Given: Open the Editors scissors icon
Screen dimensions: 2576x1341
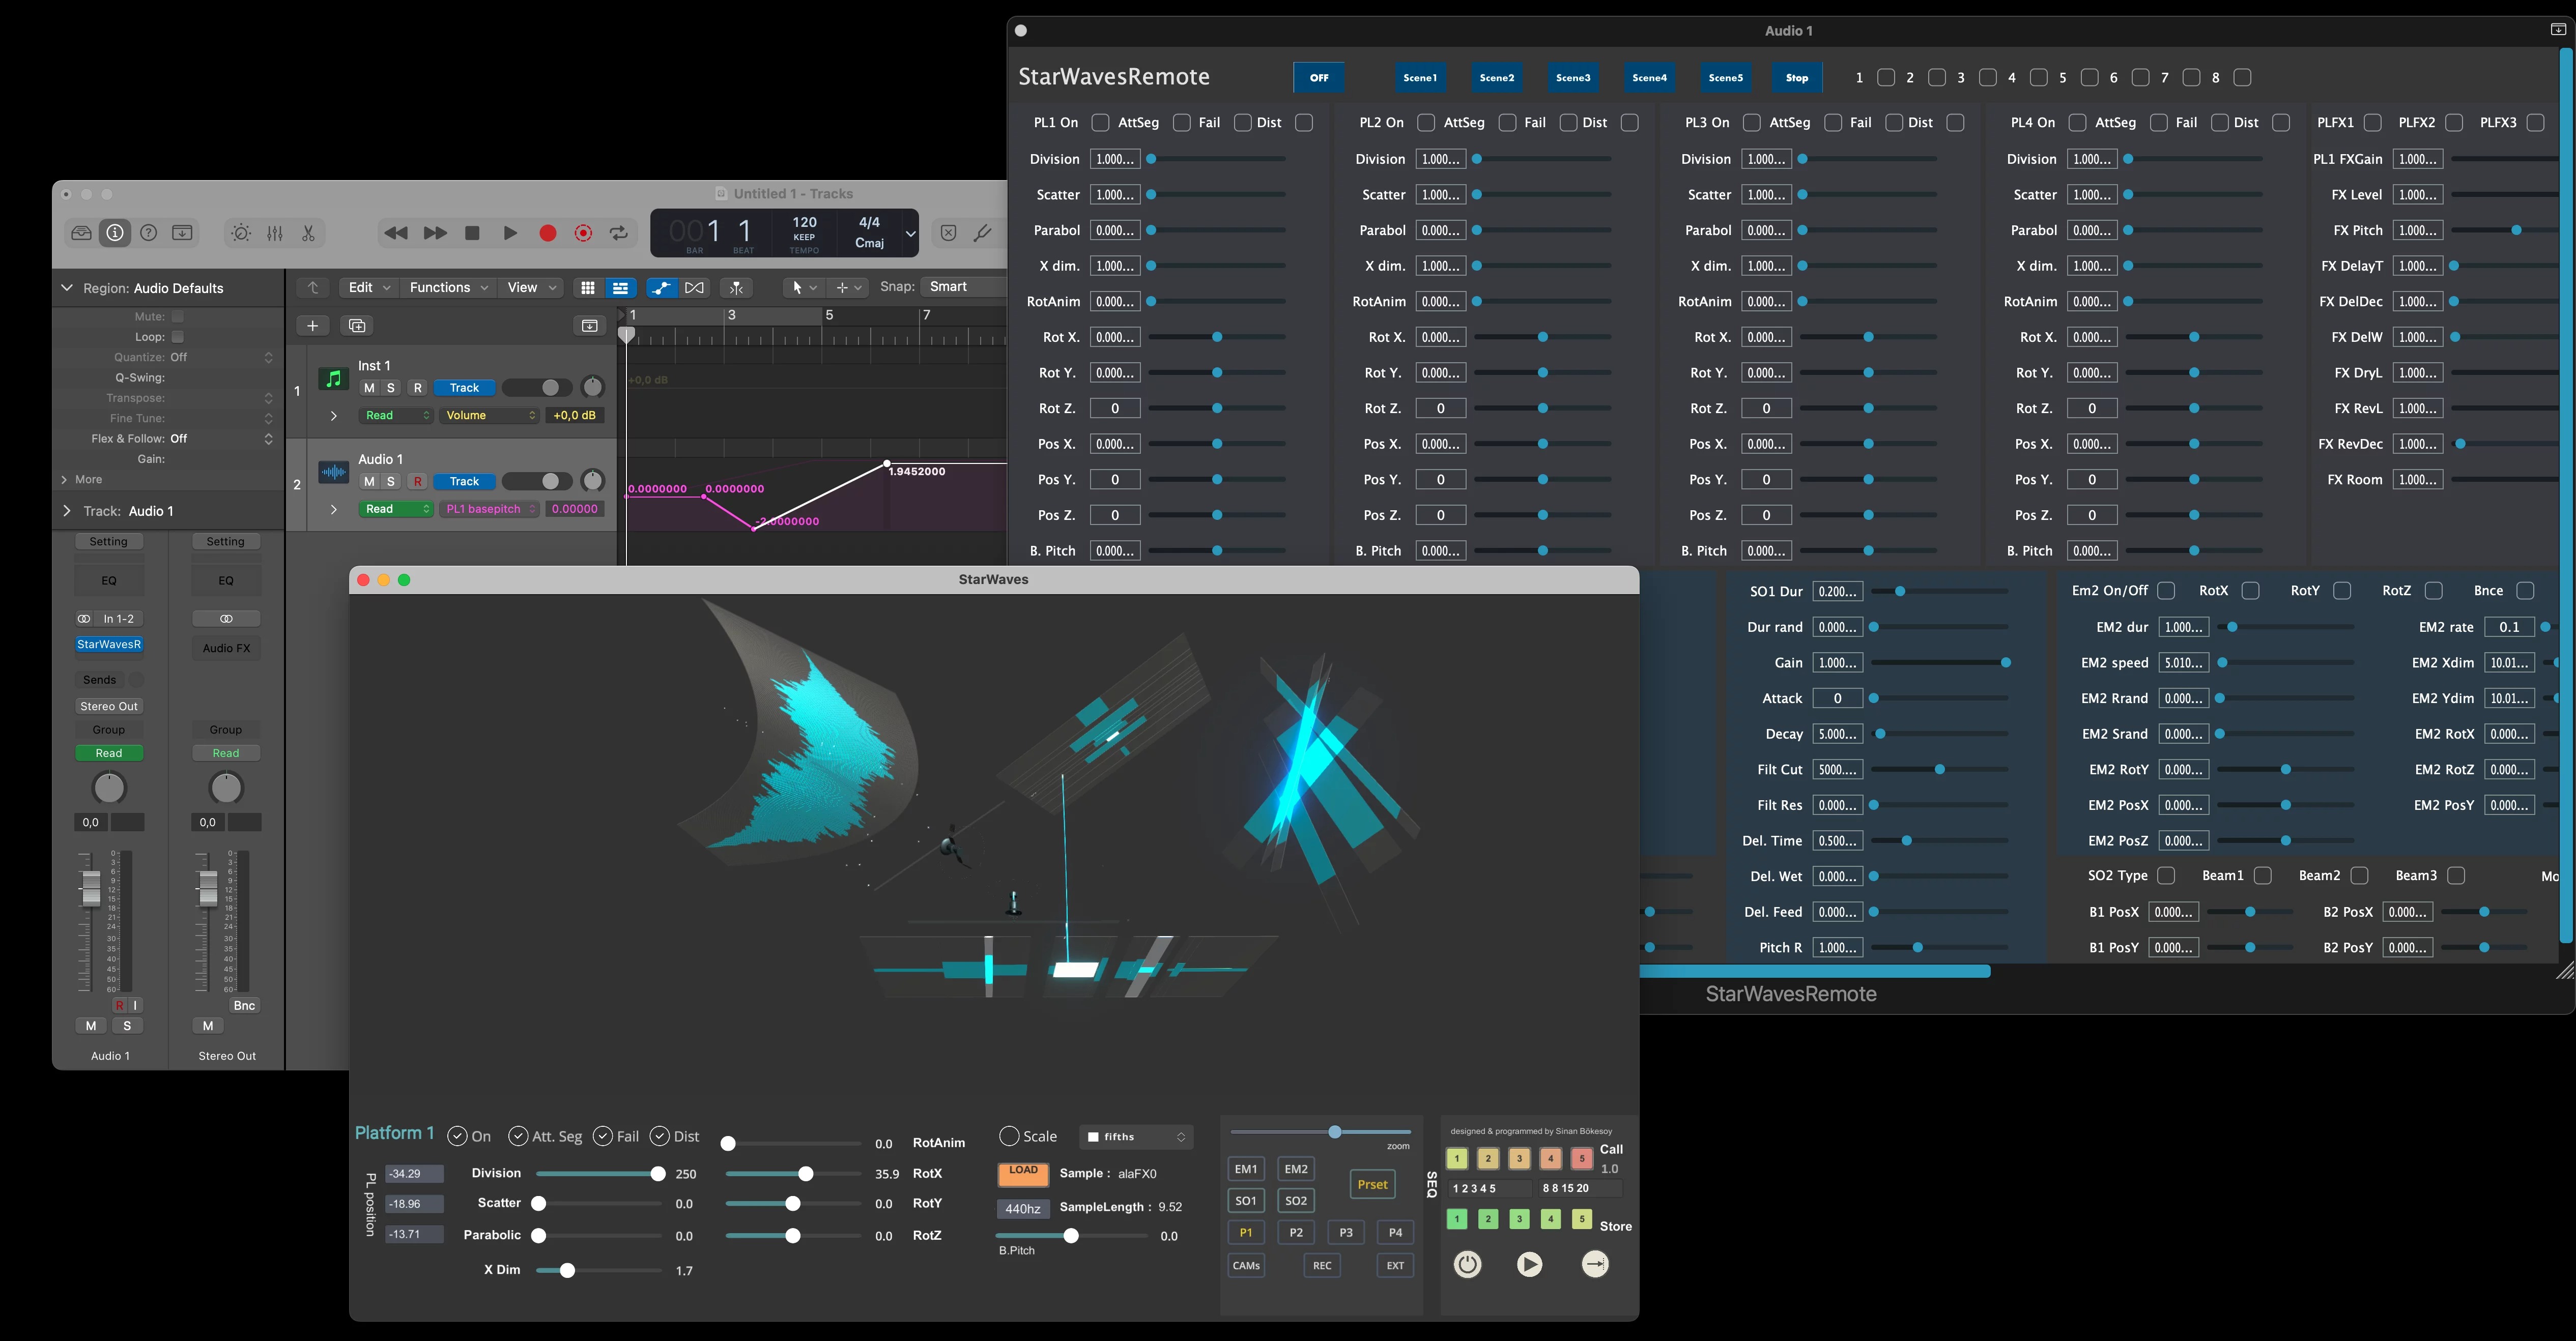Looking at the screenshot, I should coord(308,233).
